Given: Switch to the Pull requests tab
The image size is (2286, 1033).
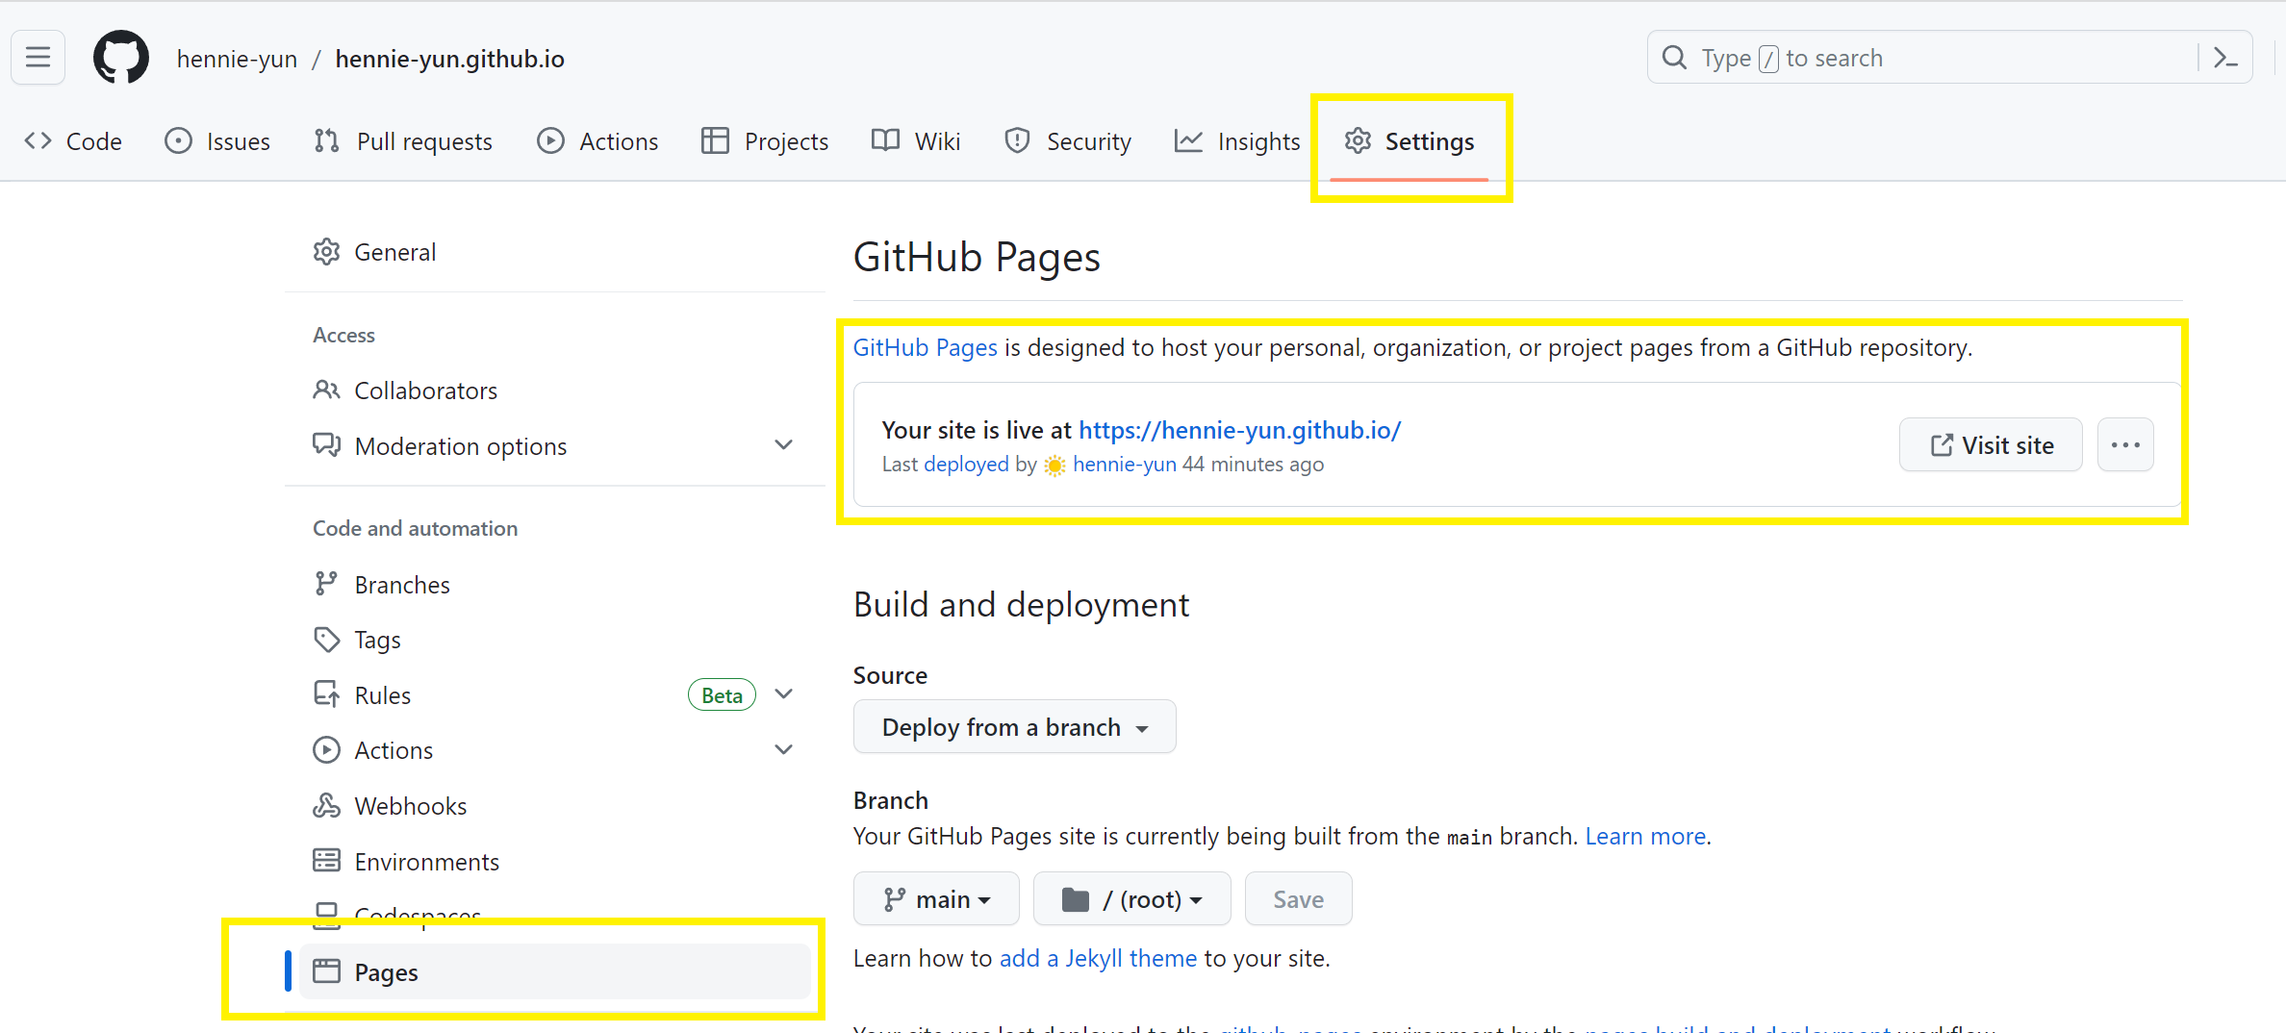Looking at the screenshot, I should 403,141.
